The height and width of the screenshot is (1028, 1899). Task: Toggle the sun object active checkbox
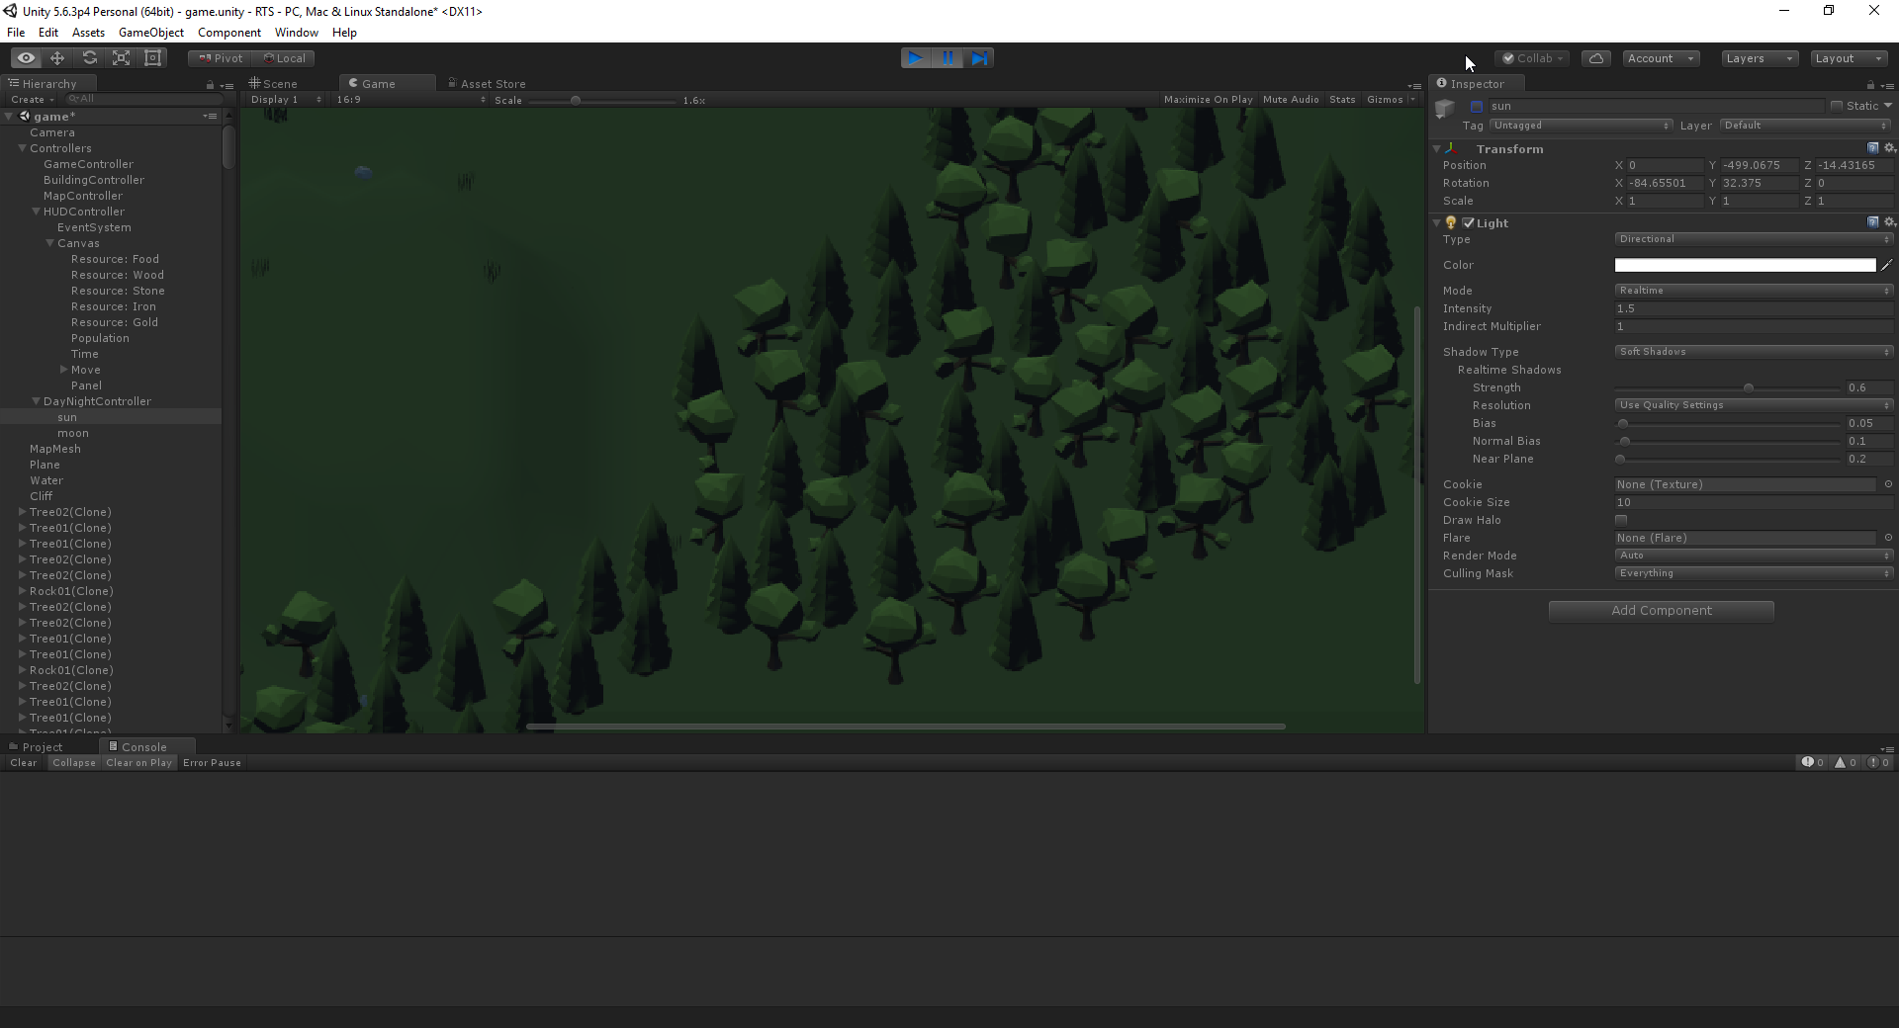tap(1477, 106)
